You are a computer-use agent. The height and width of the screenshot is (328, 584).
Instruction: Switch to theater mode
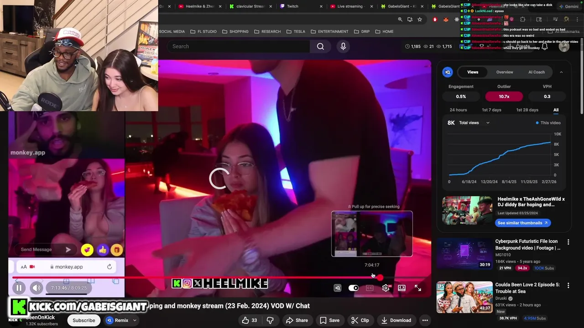pos(401,288)
